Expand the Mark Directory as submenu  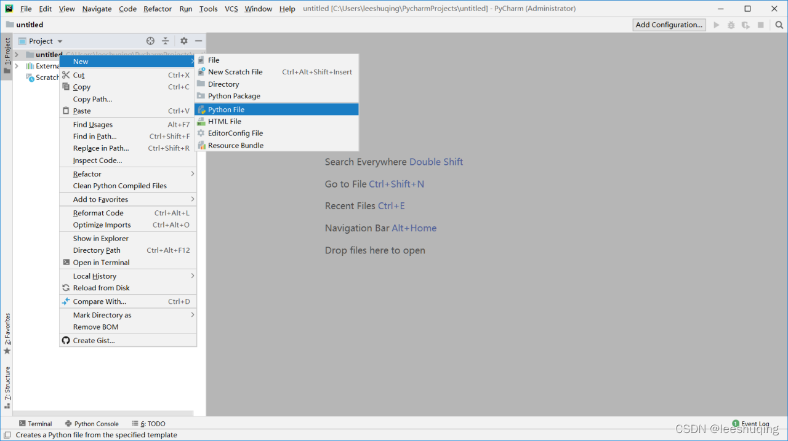[128, 315]
